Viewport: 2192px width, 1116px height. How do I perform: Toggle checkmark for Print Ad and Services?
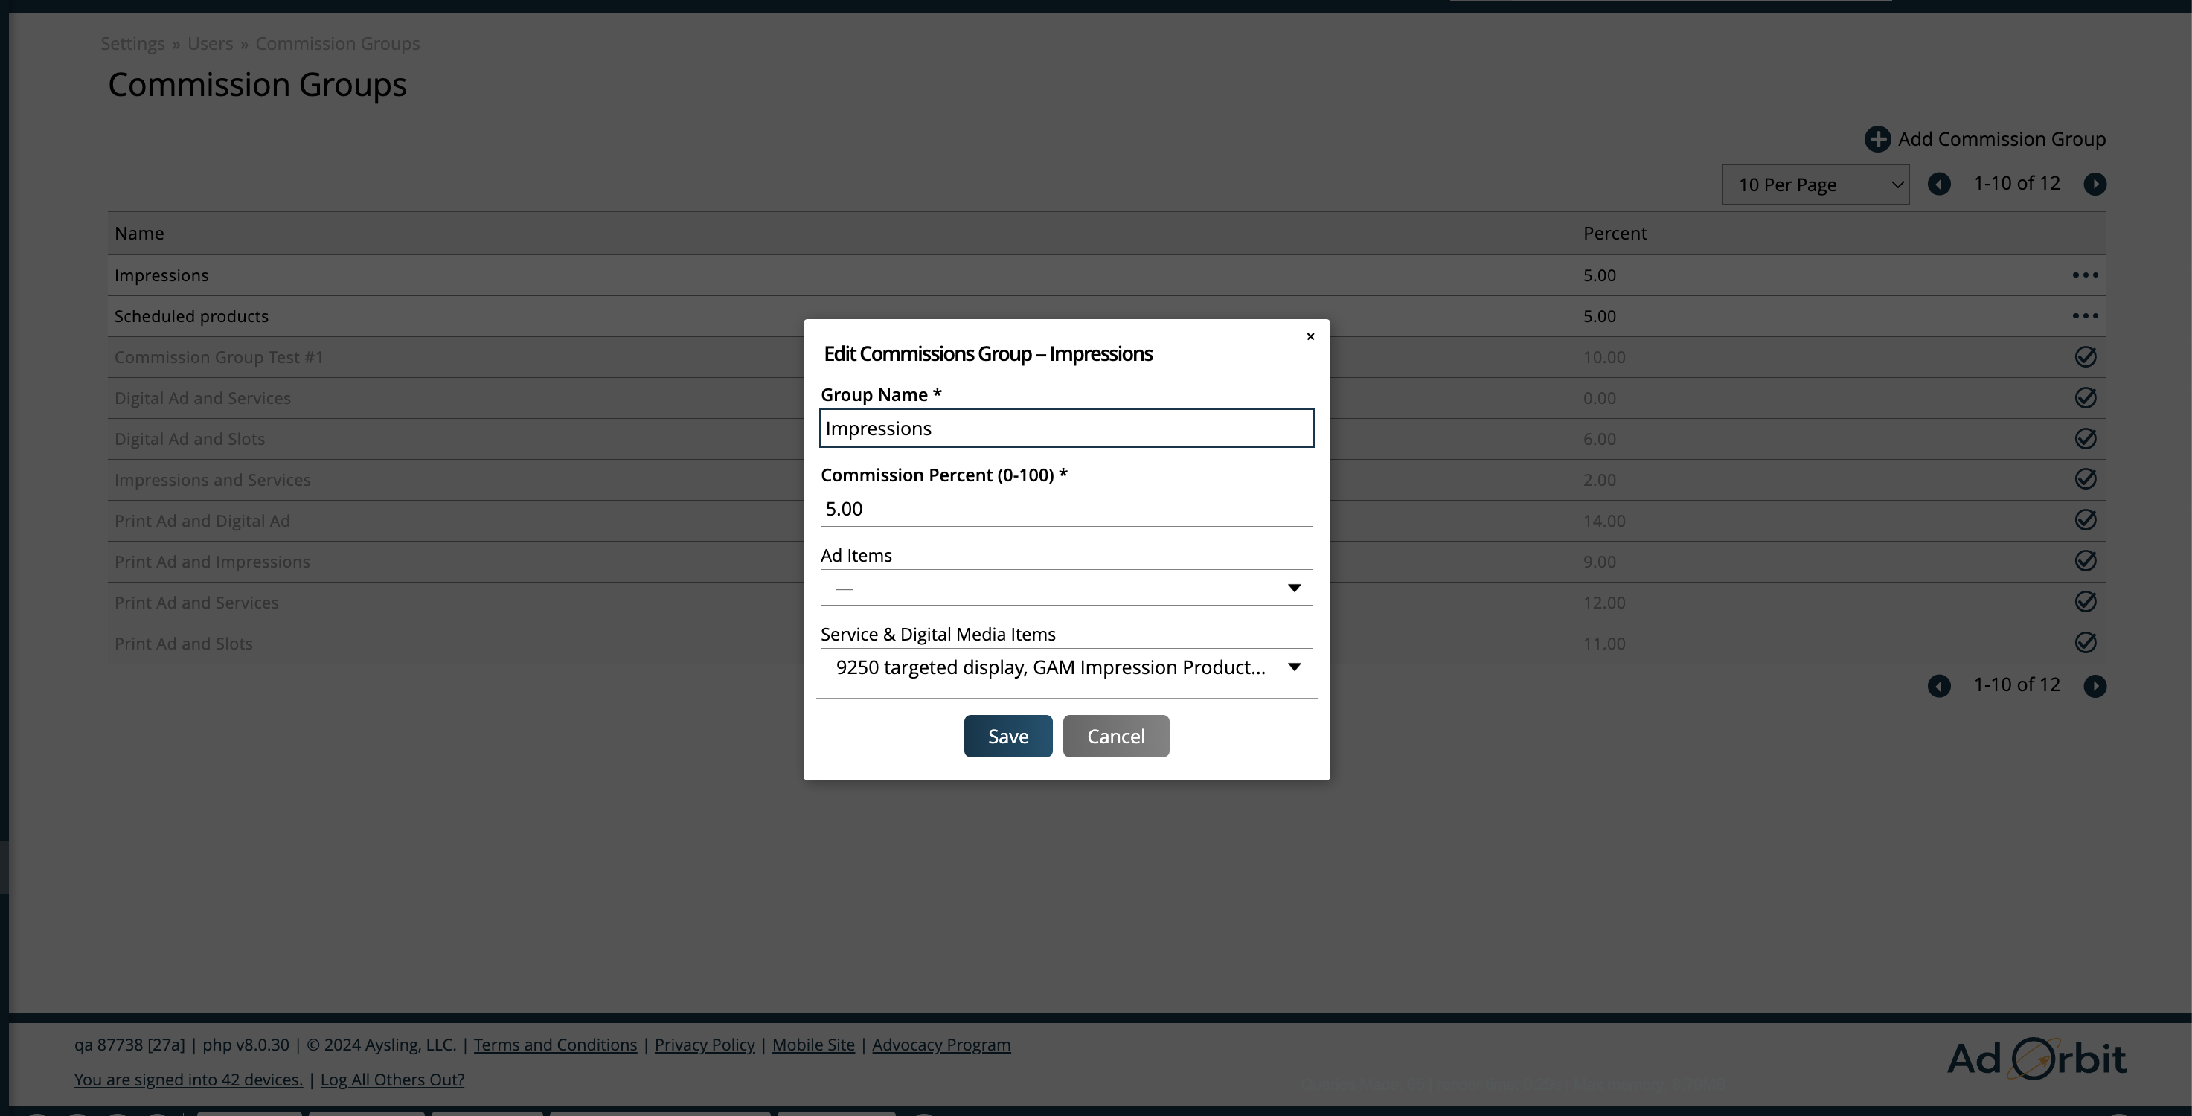click(x=2085, y=601)
